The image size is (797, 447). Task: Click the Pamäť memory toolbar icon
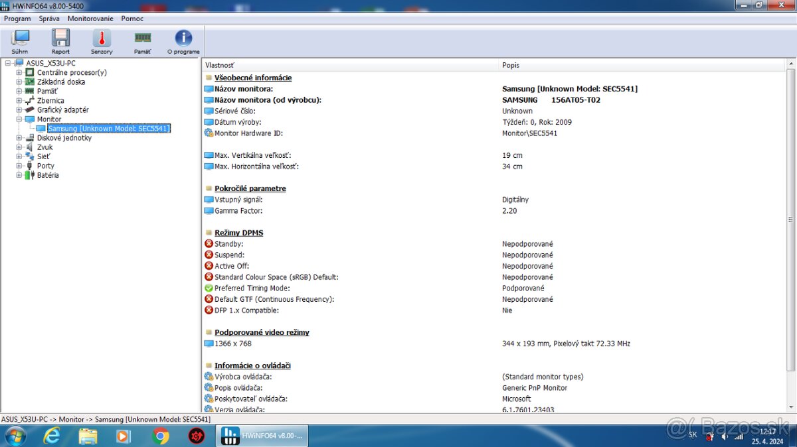click(x=141, y=40)
